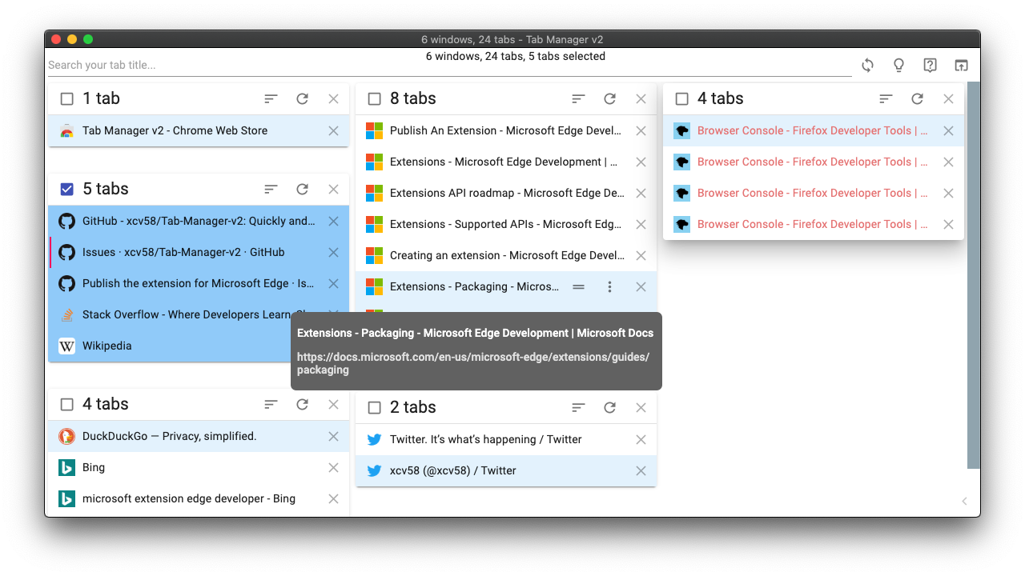Sort the DuckDuckGo 4 tabs window

pos(271,405)
